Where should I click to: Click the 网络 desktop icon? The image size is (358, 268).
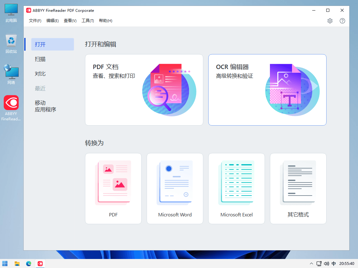point(11,74)
